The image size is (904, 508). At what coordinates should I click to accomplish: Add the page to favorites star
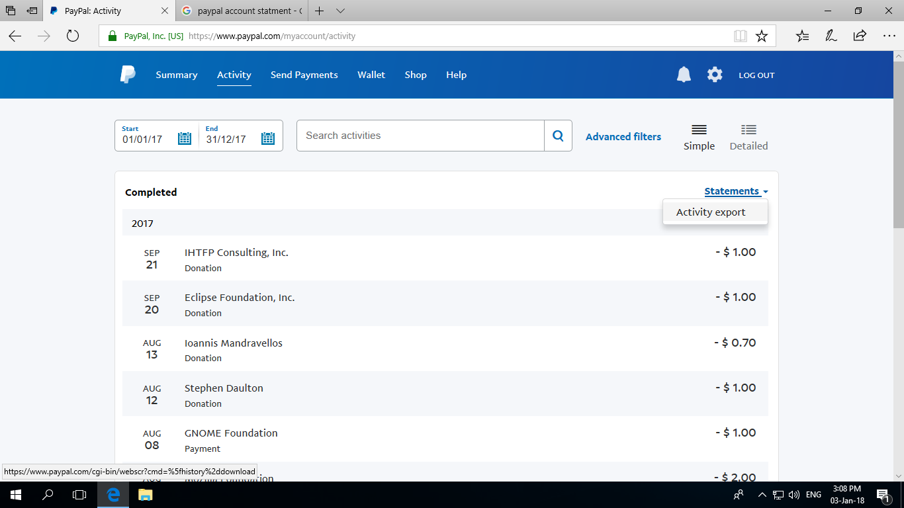pyautogui.click(x=761, y=36)
